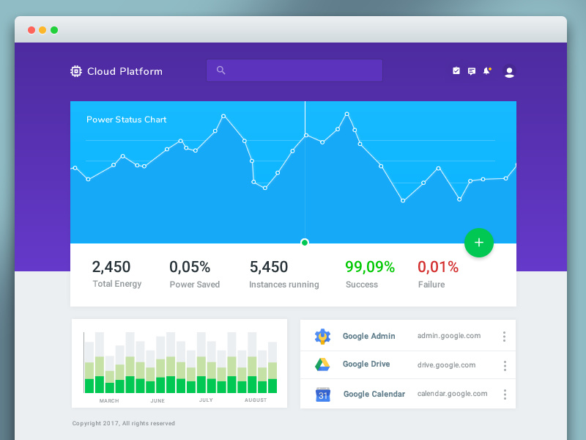Click the green plus action button
Viewport: 586px width, 440px height.
pos(479,242)
